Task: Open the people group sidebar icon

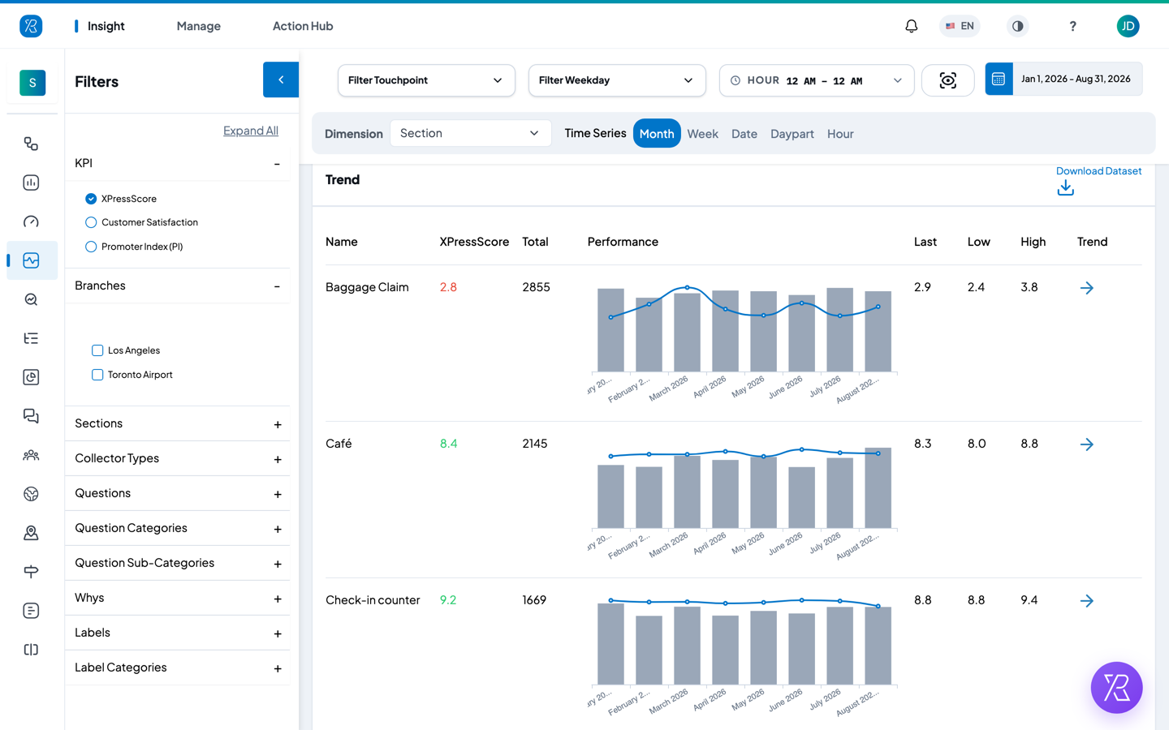Action: pos(31,455)
